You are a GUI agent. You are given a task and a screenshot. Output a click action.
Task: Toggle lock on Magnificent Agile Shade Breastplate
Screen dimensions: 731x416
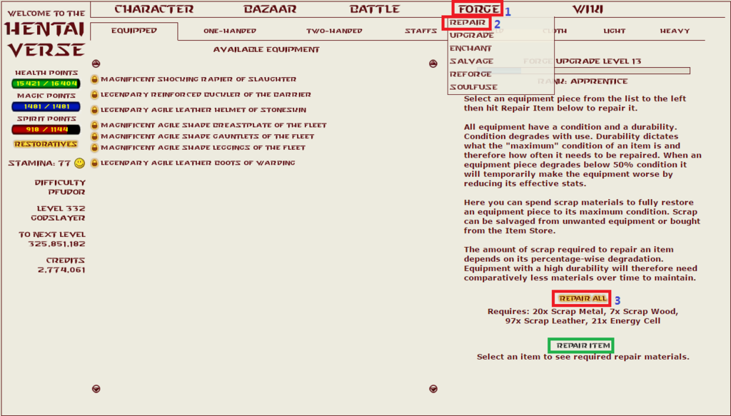94,126
